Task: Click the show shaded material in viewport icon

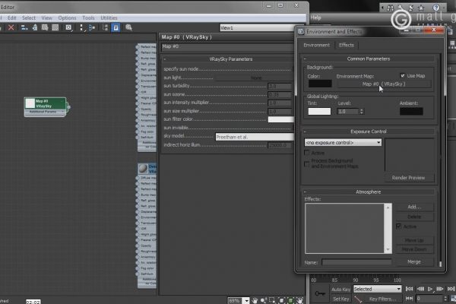Action: coord(45,27)
